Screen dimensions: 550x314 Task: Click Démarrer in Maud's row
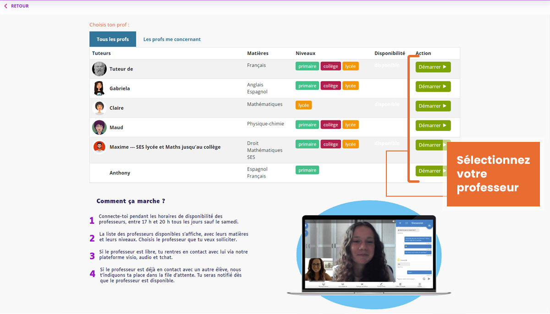coord(433,125)
